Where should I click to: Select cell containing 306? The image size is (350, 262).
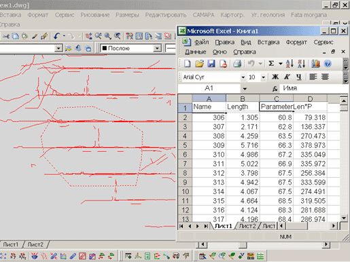pyautogui.click(x=209, y=117)
